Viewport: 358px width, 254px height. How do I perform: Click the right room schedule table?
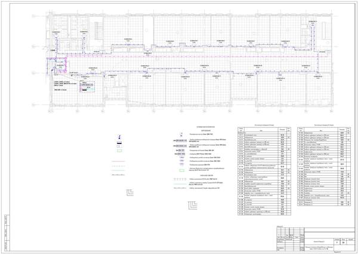coord(324,166)
